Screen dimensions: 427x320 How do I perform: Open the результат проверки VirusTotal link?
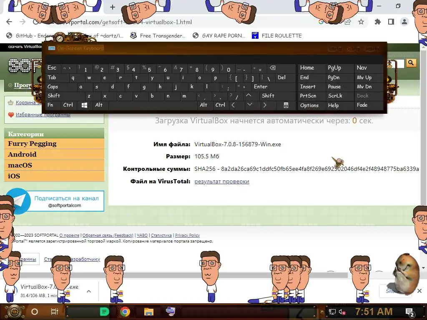click(x=222, y=182)
